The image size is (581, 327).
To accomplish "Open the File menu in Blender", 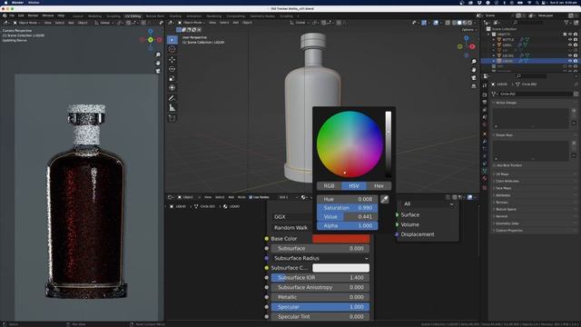I will click(12, 15).
